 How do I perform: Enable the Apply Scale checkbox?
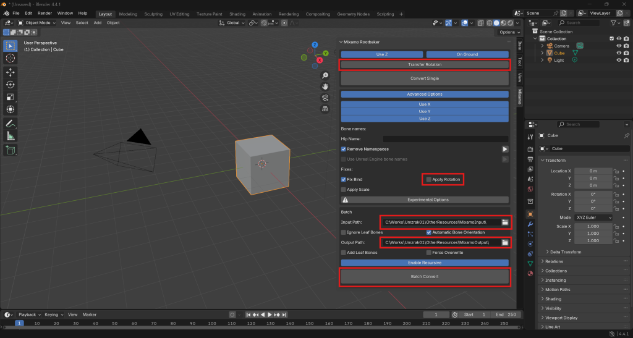pos(344,190)
